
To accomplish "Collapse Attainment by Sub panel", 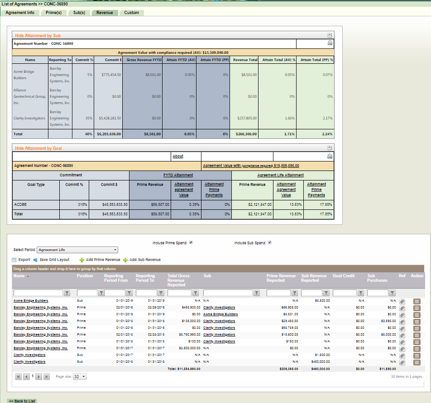I will pyautogui.click(x=330, y=35).
